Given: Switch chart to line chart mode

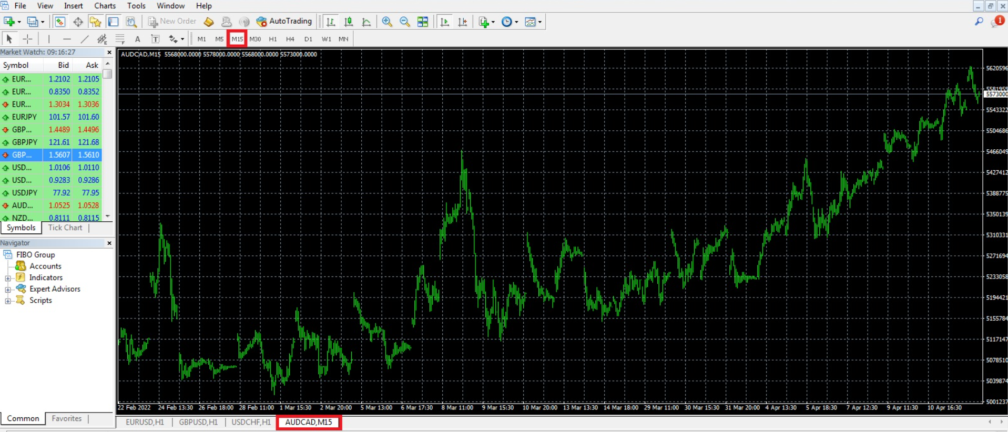Looking at the screenshot, I should point(366,22).
